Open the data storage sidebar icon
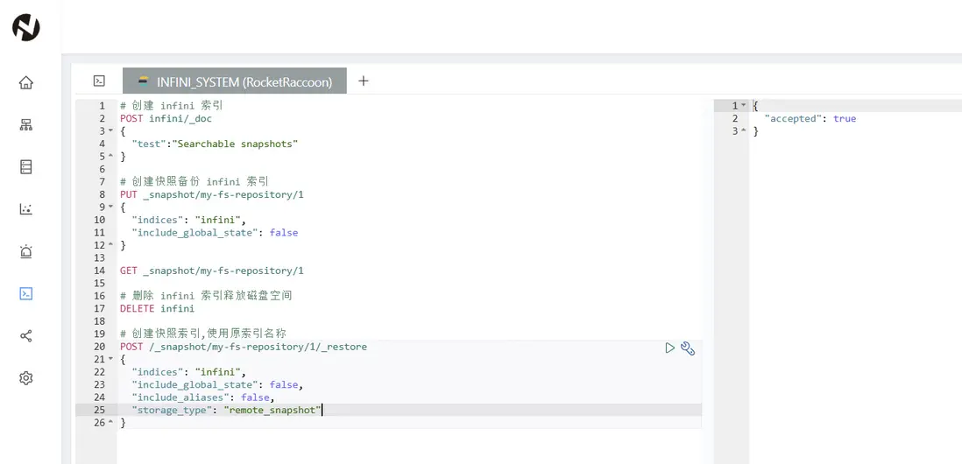962x464 pixels. tap(26, 167)
